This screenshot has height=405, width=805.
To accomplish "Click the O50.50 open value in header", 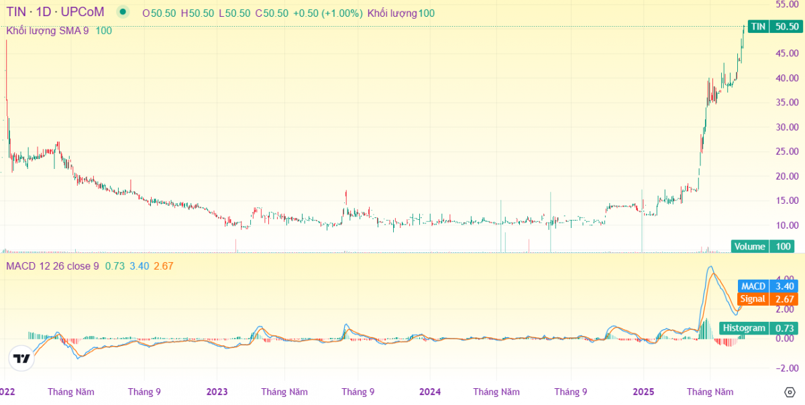I will point(159,13).
